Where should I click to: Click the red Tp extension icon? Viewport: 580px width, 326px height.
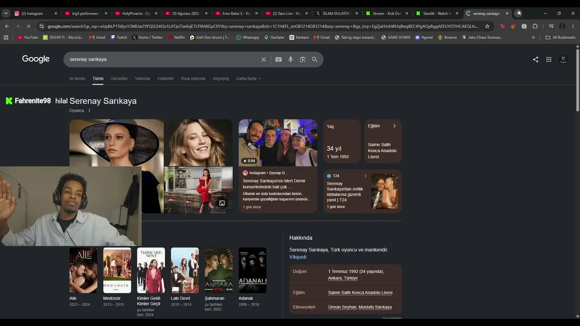[502, 26]
